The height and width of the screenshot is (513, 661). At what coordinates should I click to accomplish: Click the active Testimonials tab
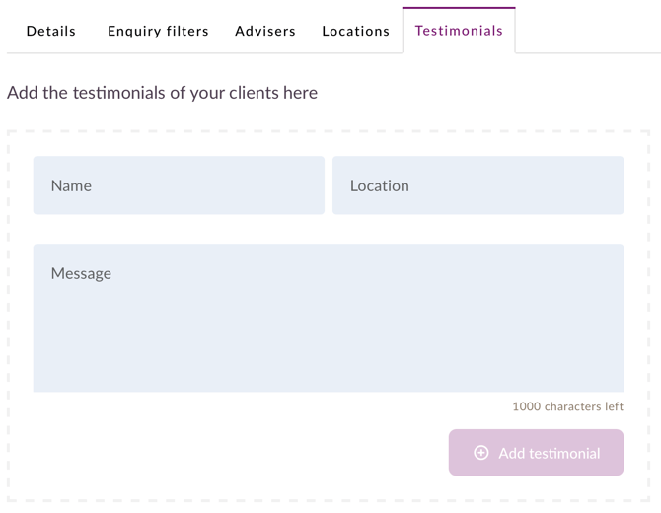coord(459,31)
